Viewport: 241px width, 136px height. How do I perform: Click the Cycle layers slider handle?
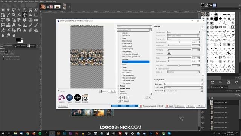[x=179, y=65]
